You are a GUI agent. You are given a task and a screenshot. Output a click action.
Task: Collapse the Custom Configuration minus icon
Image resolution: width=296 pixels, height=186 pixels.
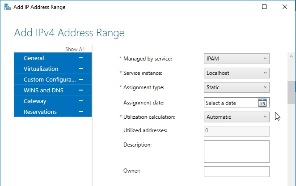pos(81,80)
